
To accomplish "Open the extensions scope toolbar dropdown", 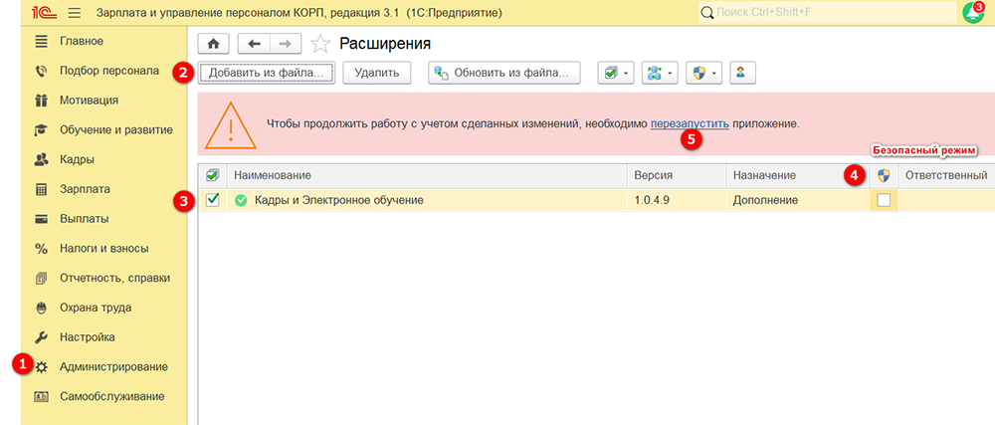I will tap(660, 73).
